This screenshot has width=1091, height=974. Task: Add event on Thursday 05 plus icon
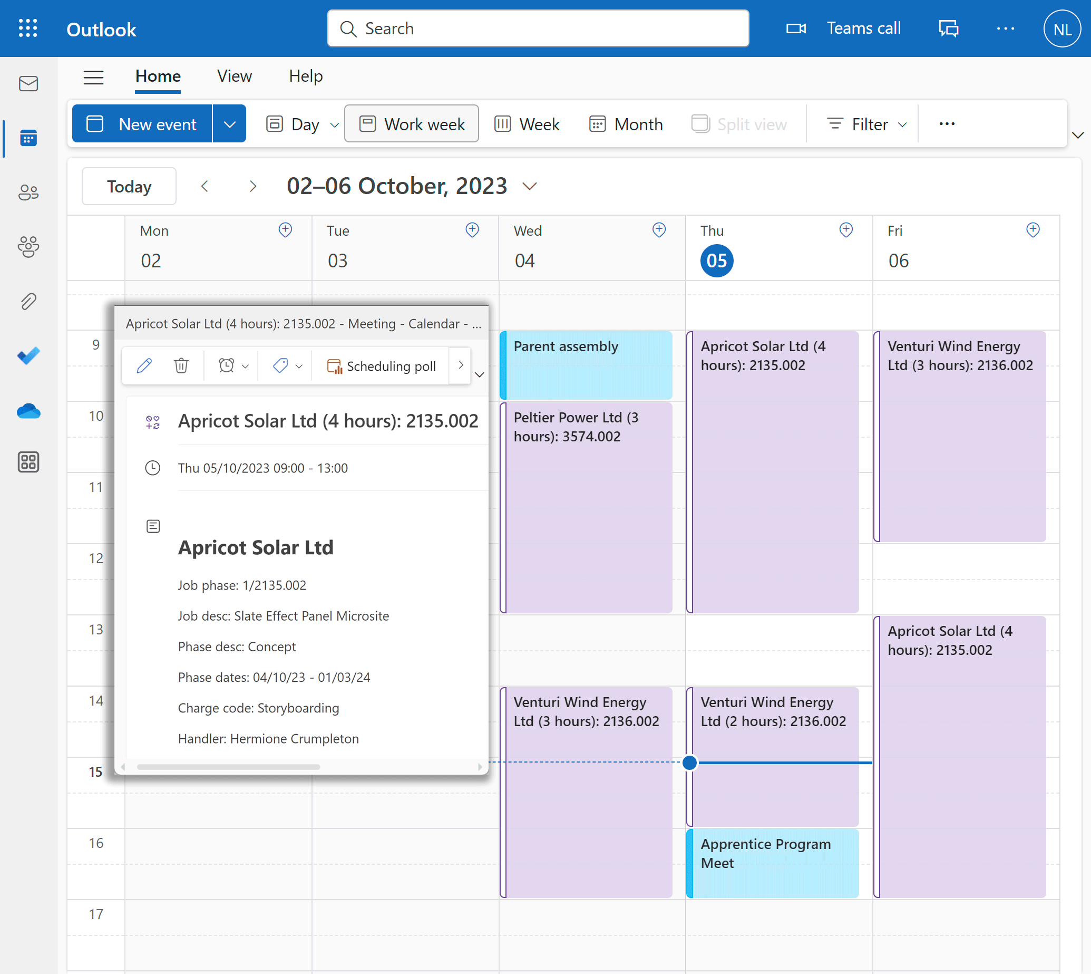click(x=846, y=230)
